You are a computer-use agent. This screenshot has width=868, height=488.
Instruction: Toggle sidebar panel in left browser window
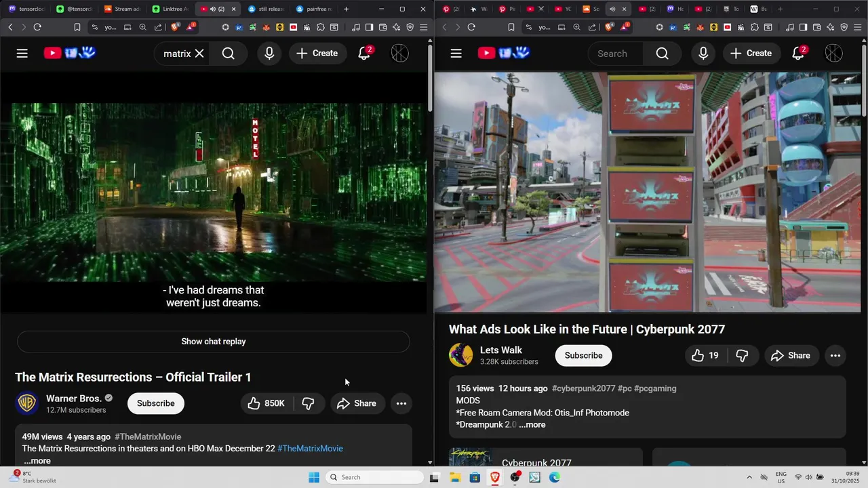[x=369, y=27]
